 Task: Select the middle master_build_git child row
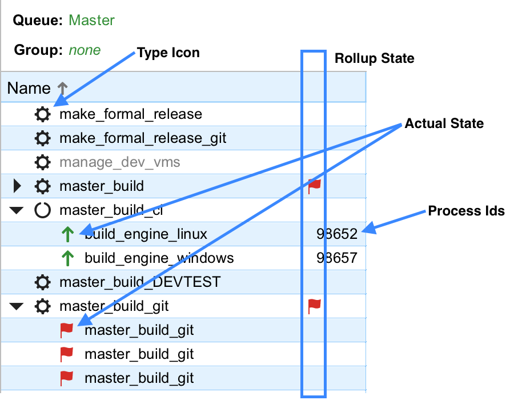coord(139,354)
